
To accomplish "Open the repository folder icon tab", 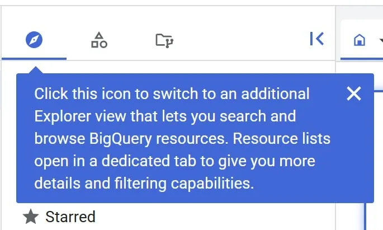I will [164, 40].
